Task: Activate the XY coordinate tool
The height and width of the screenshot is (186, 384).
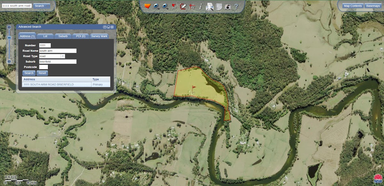Action: (192, 6)
